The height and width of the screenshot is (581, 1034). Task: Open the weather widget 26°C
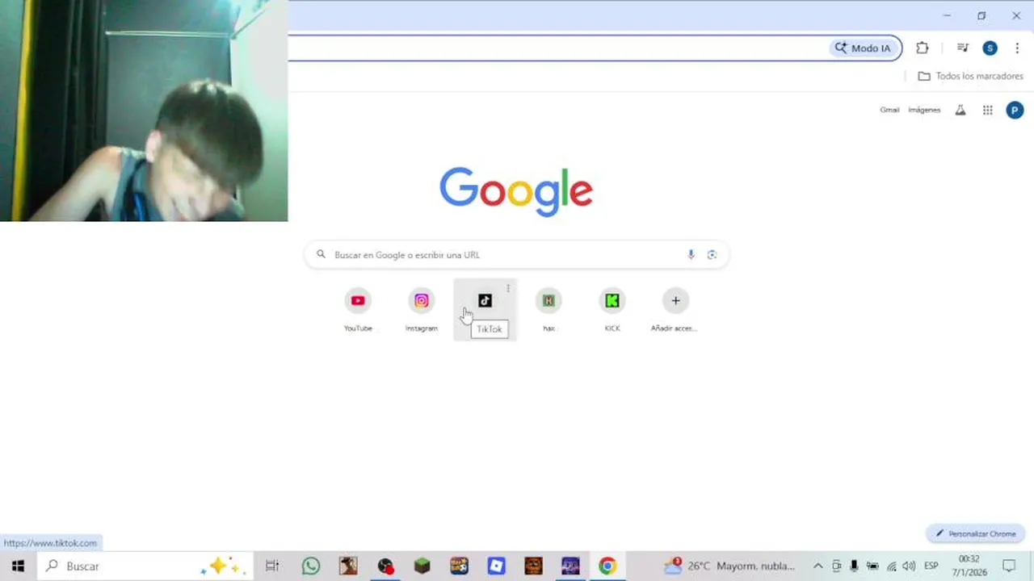(x=730, y=566)
